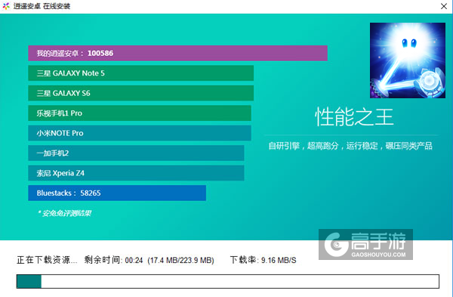Click the 自研引擎 description line

point(350,146)
